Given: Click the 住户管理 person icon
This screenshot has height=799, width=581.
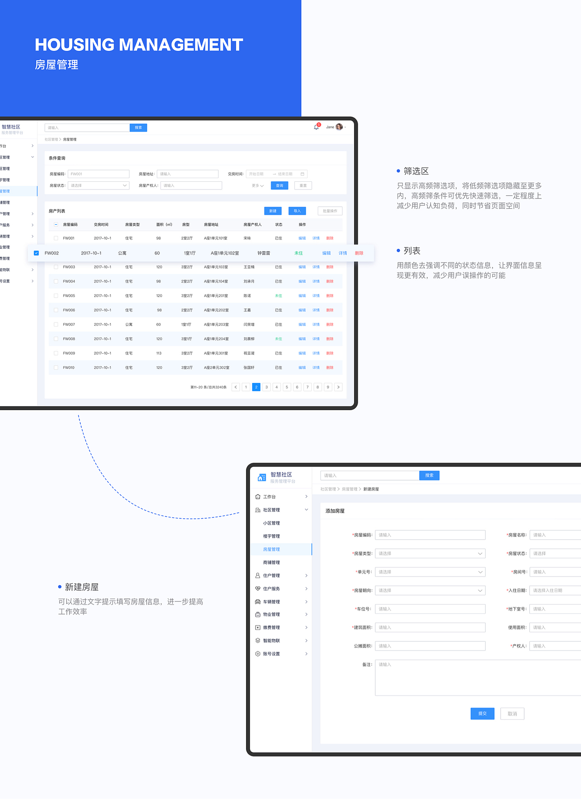Looking at the screenshot, I should [258, 576].
